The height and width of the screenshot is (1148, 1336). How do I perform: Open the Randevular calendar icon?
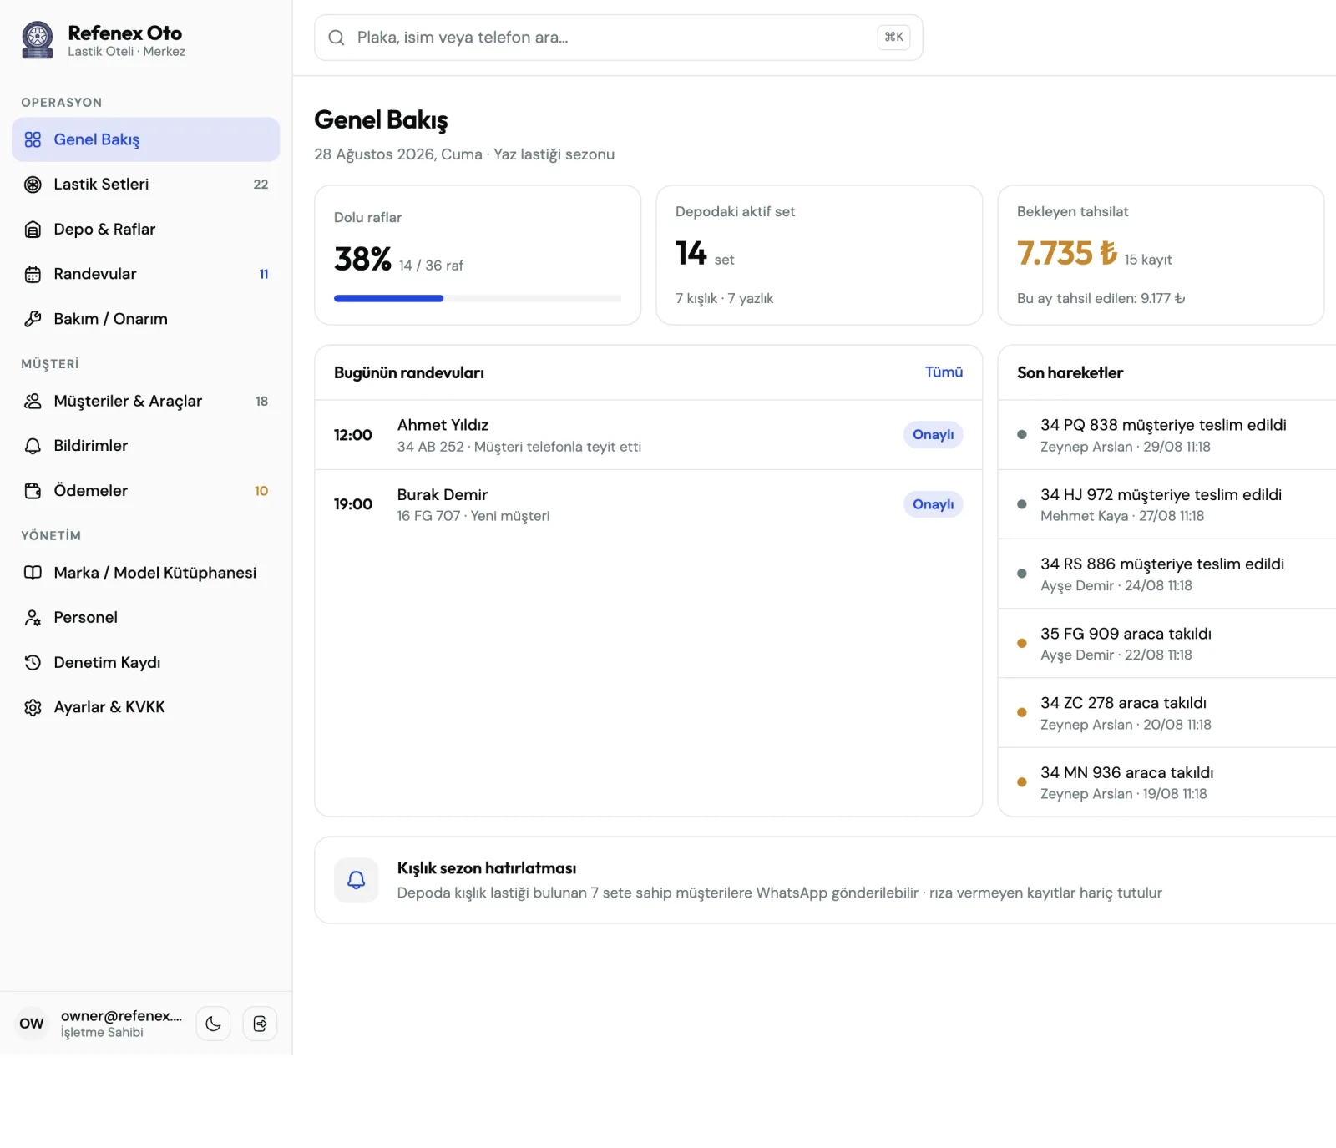tap(33, 275)
